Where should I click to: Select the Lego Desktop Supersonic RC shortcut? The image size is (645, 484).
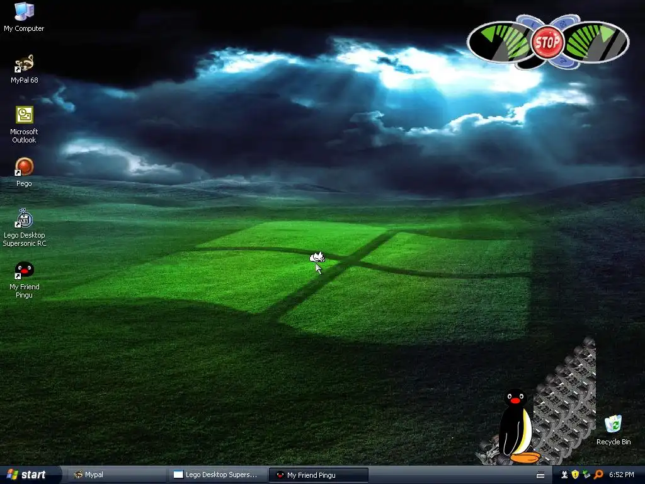(x=25, y=228)
